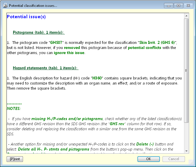
Task: Click the "Then remove the square brackets." sentence
Action: [x=36, y=88]
